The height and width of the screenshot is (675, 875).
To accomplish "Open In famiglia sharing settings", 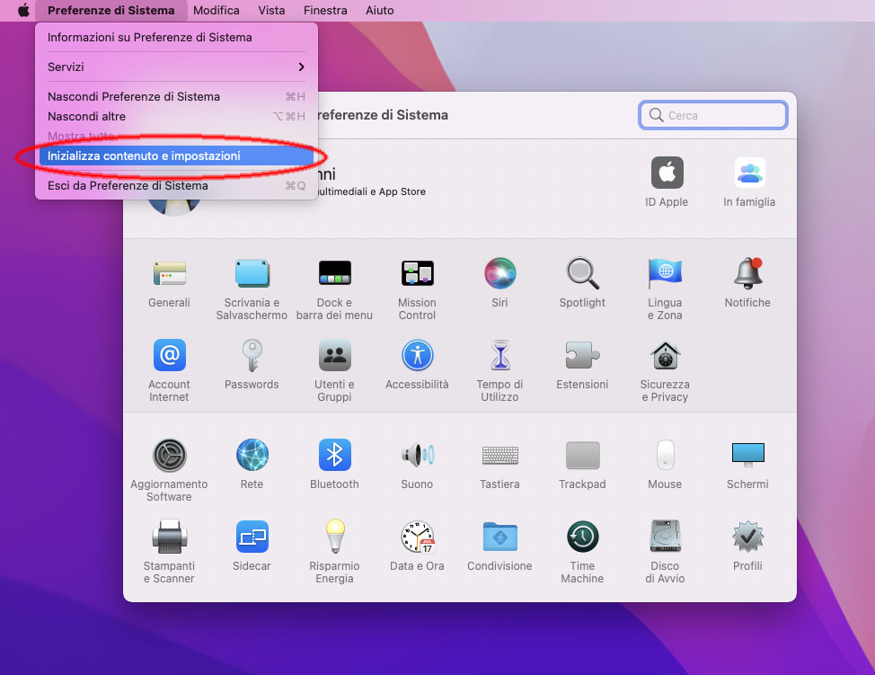I will pyautogui.click(x=749, y=173).
